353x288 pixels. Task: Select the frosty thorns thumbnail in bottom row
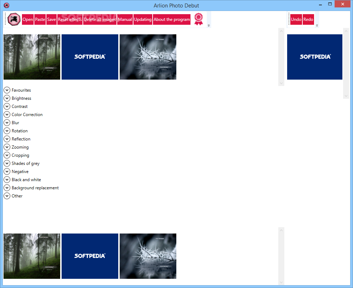pos(148,256)
